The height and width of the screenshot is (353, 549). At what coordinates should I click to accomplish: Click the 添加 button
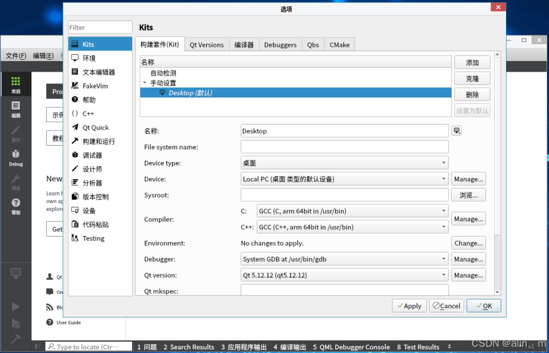[x=472, y=63]
